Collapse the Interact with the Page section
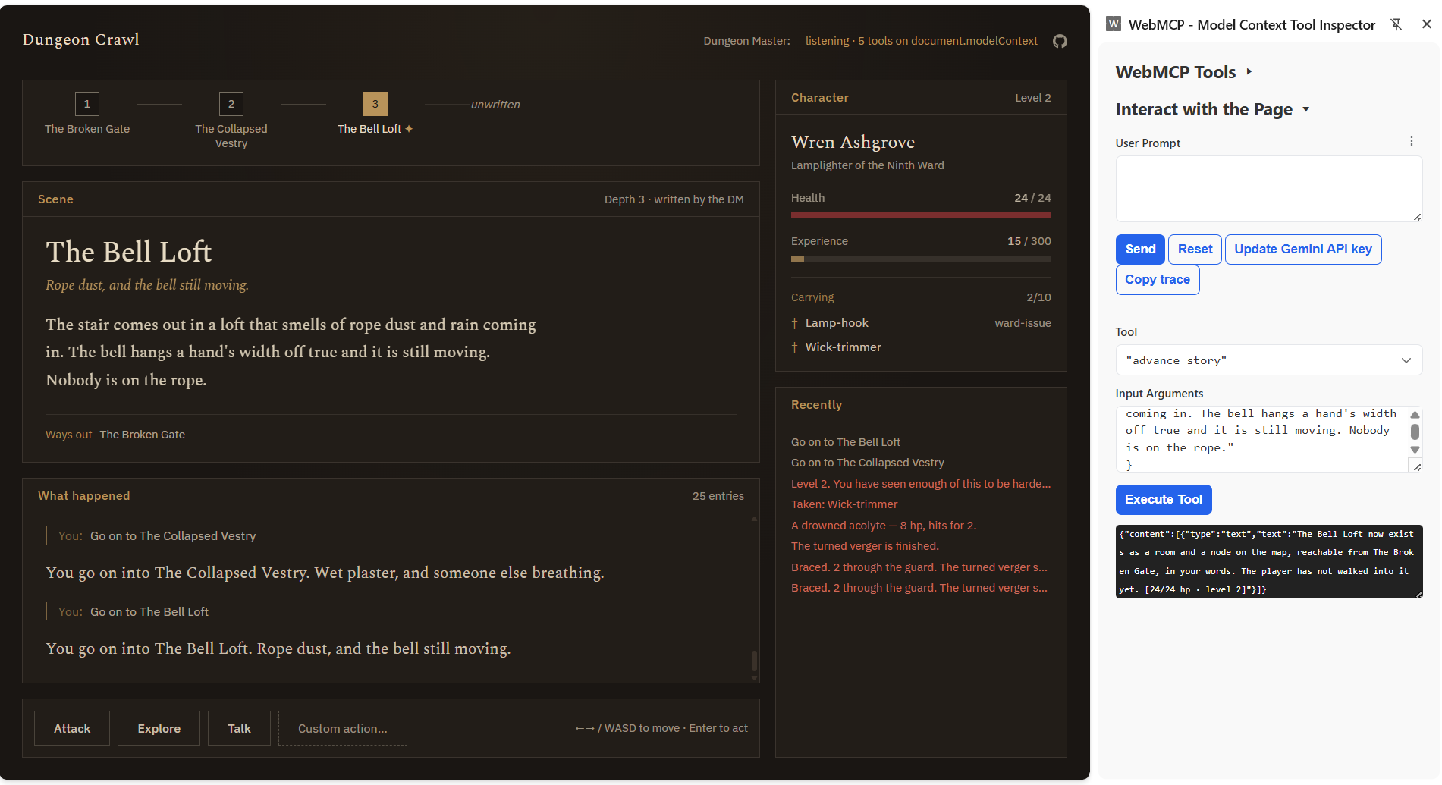 coord(1212,109)
